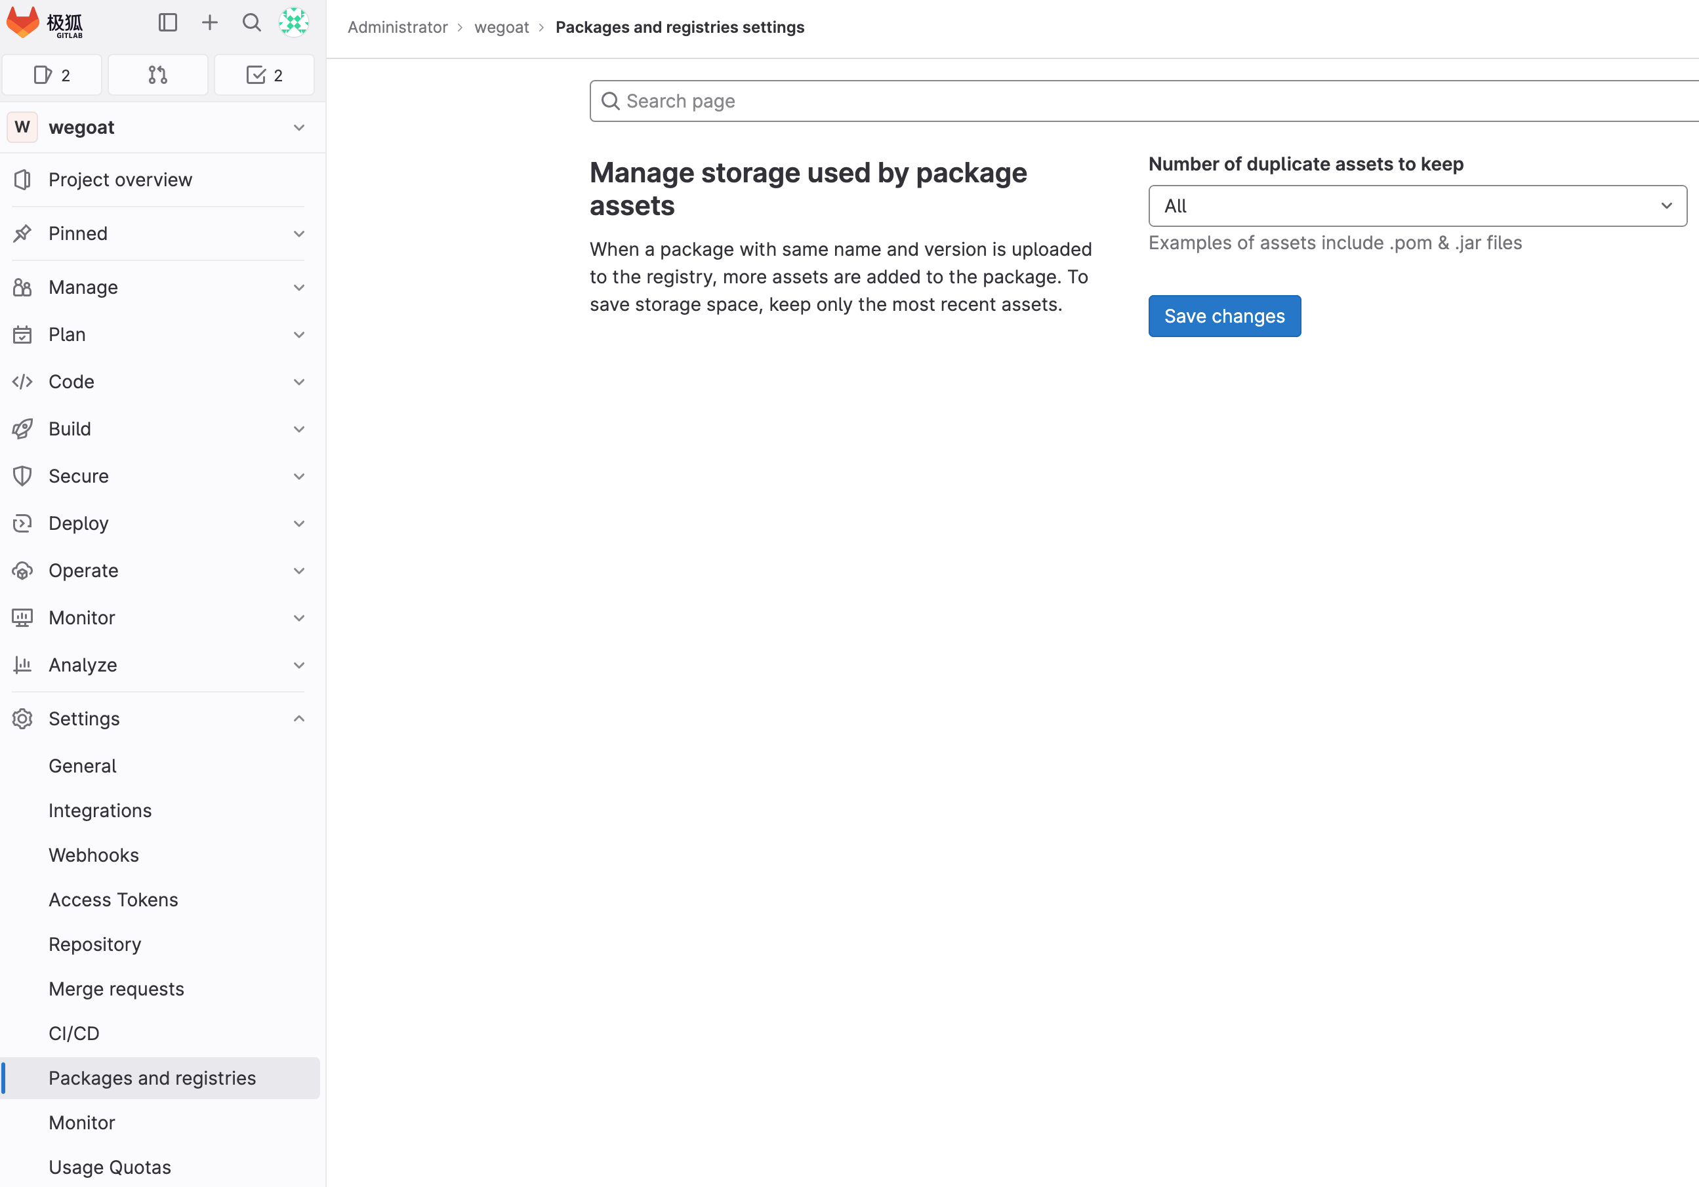This screenshot has height=1187, width=1699.
Task: Toggle the sidebar collapse icon
Action: coord(168,23)
